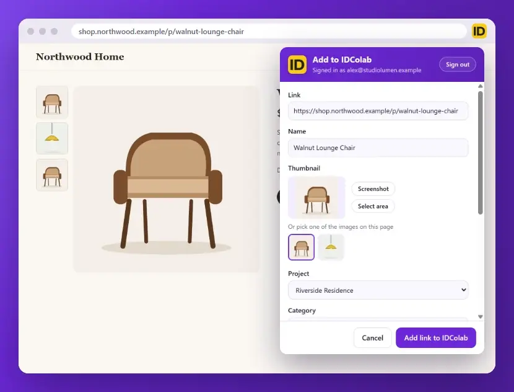Edit the Name field 'Walnut Lounge Chair'
Screen dimensions: 514x392
point(378,148)
